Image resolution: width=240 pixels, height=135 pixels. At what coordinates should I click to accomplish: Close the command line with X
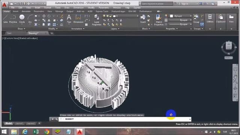[x=52, y=119]
